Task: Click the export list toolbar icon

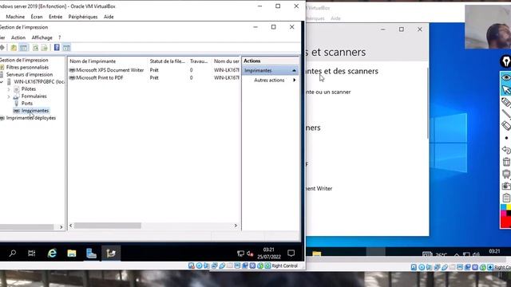Action: point(45,48)
